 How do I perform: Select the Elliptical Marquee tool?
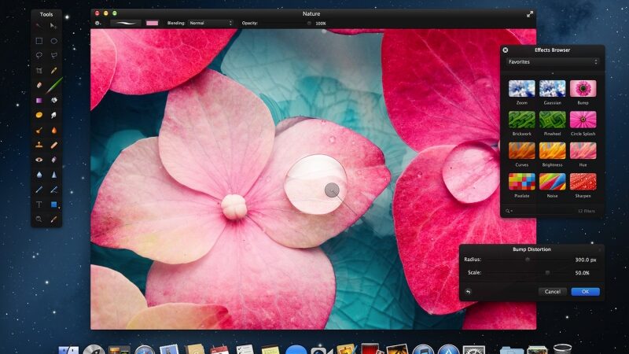pos(53,41)
